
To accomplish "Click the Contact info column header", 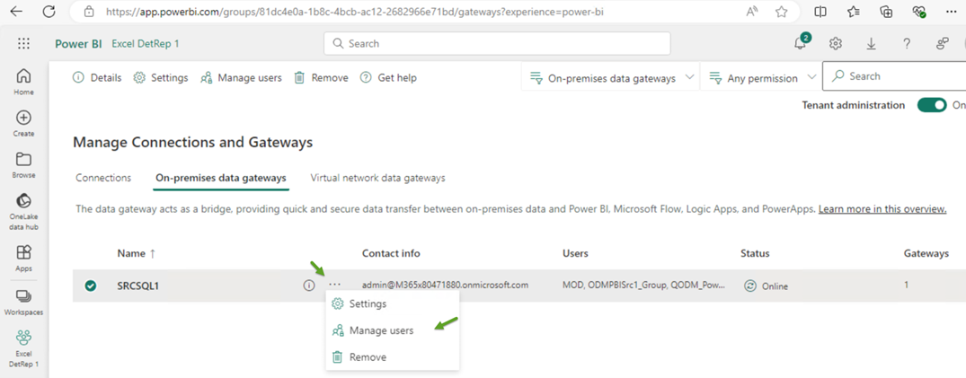I will coord(391,253).
